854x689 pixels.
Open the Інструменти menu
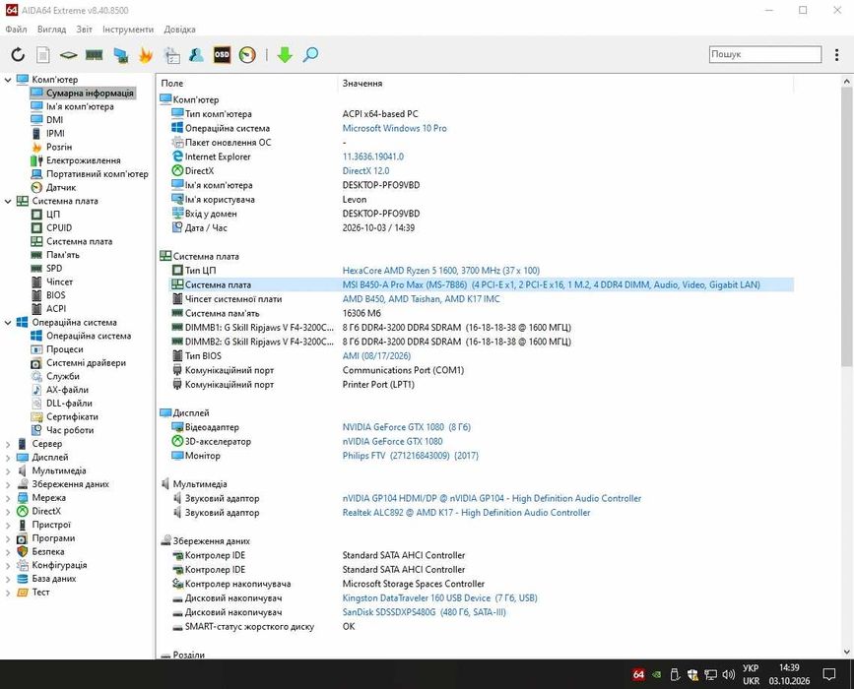[128, 30]
